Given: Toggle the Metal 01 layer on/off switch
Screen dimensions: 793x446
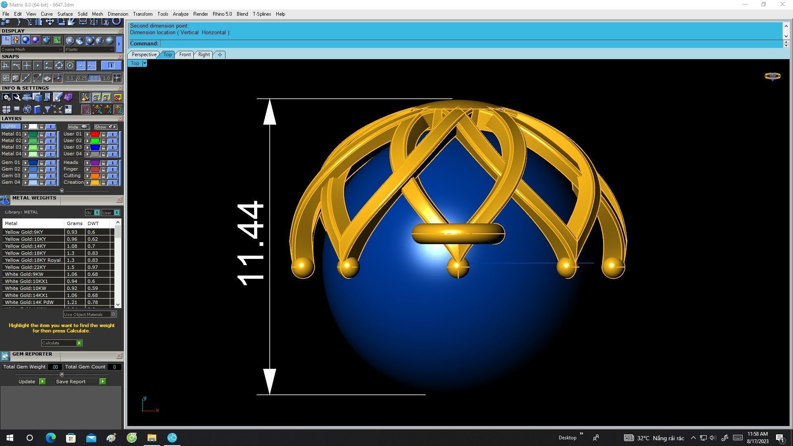Looking at the screenshot, I should click(51, 134).
